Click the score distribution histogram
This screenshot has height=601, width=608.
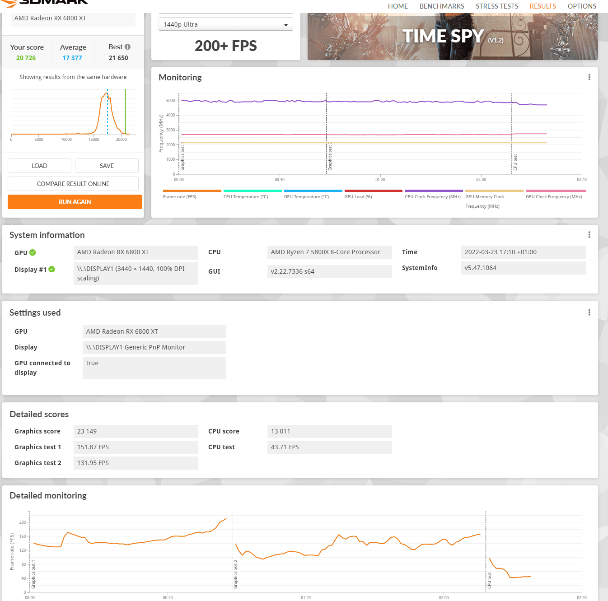click(x=73, y=115)
